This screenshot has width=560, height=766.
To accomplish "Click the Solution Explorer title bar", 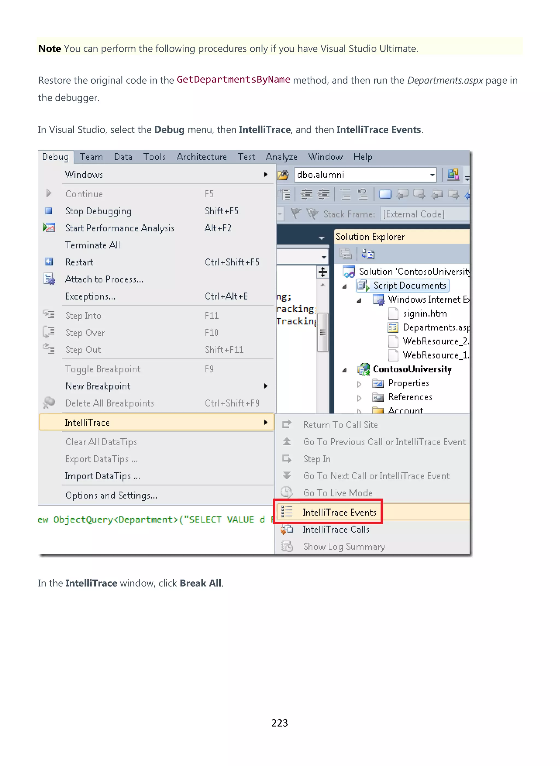I will point(402,236).
